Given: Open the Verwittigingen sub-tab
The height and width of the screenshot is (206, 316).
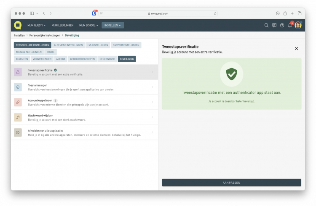Looking at the screenshot, I should click(x=42, y=59).
